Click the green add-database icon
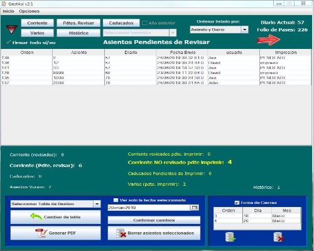Image resolution: width=314 pixels, height=251 pixels. pos(230,237)
